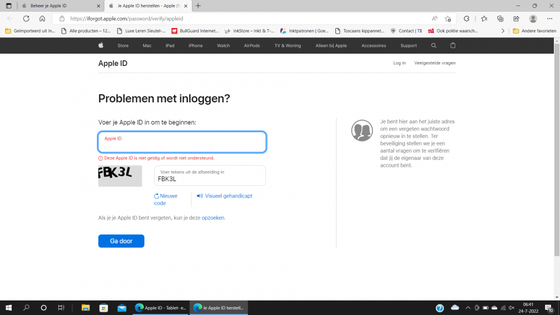Image resolution: width=560 pixels, height=315 pixels.
Task: Click the Apple logo in navigation bar
Action: point(101,45)
